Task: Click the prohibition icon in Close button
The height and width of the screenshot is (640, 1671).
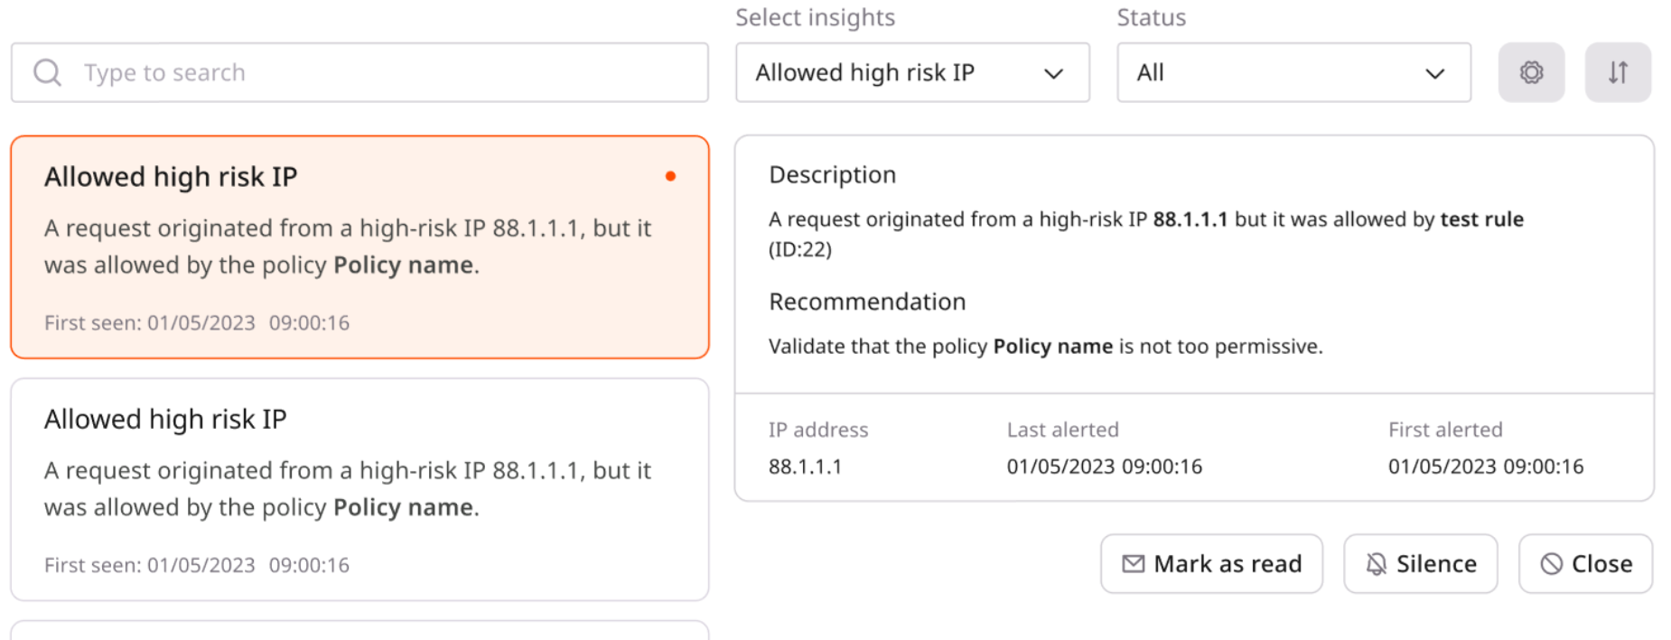Action: pos(1551,564)
